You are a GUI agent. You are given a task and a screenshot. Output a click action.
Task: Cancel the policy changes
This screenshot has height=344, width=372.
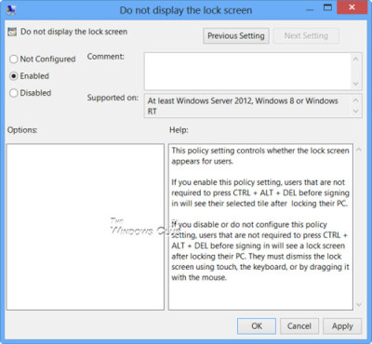[299, 326]
